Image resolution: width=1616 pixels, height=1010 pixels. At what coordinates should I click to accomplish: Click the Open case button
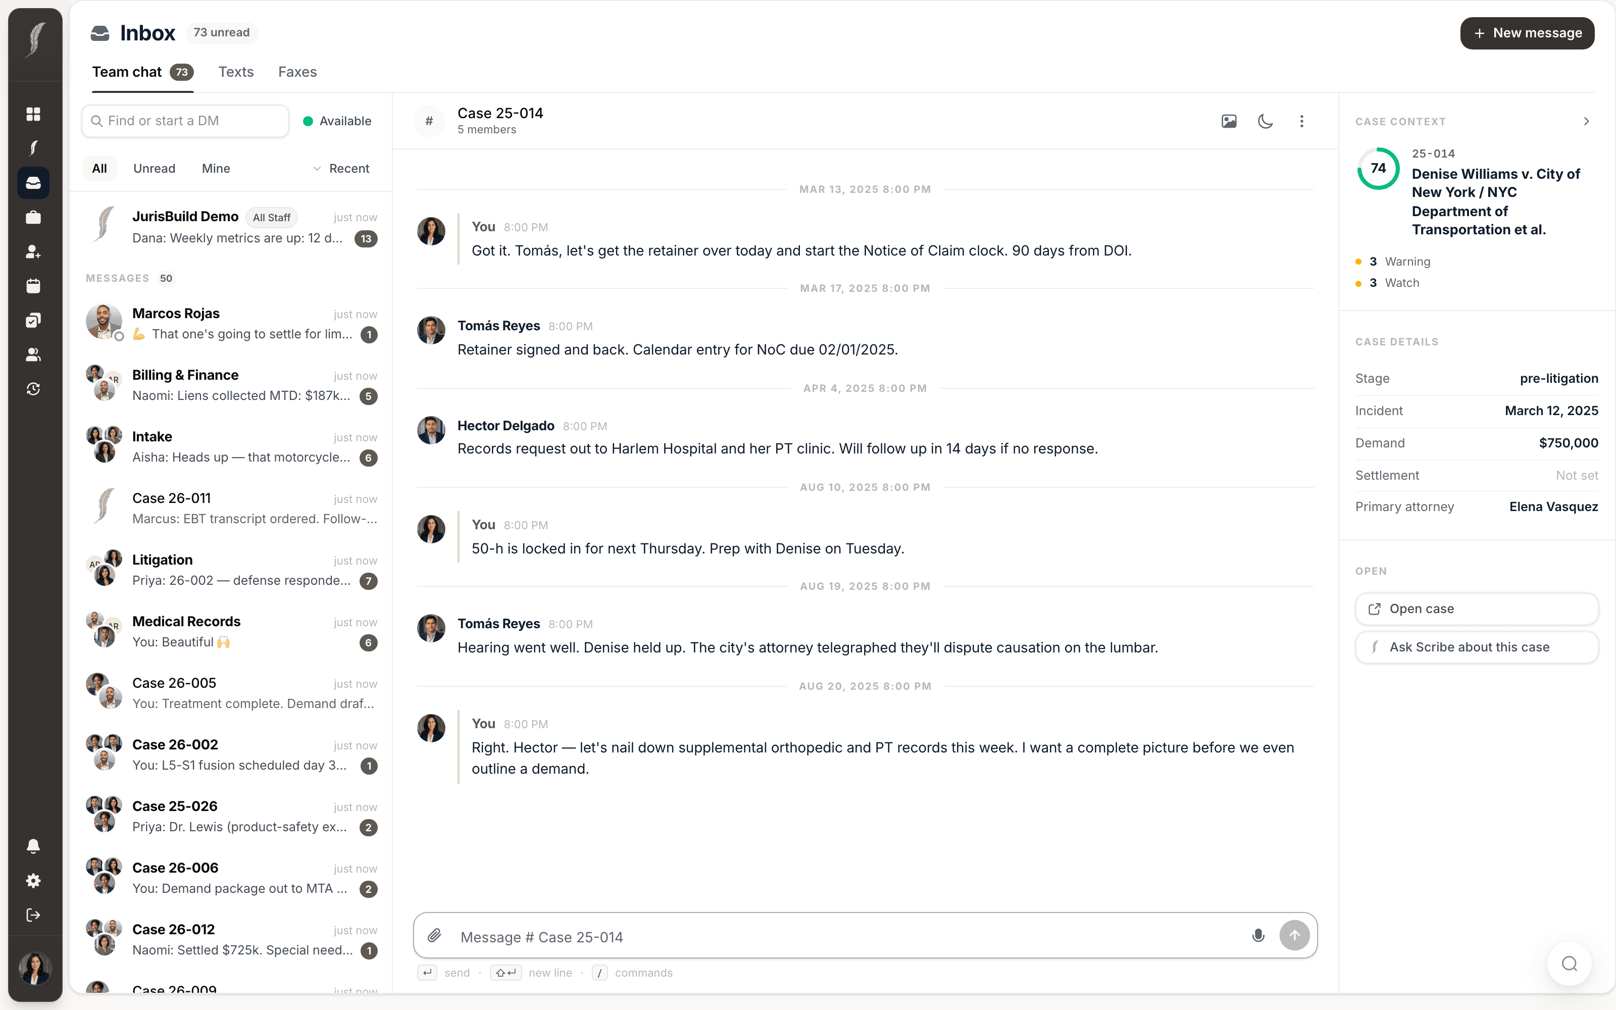(x=1477, y=609)
